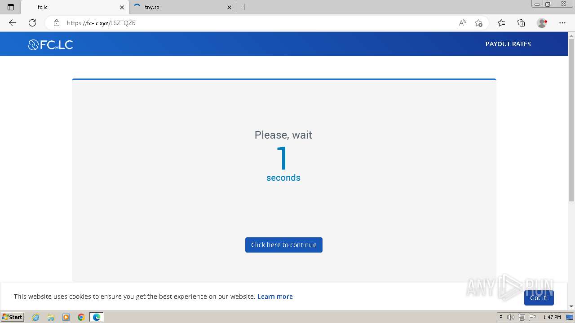Screen dimensions: 575x323
Task: Click the FC.LC logo
Action: [x=50, y=44]
